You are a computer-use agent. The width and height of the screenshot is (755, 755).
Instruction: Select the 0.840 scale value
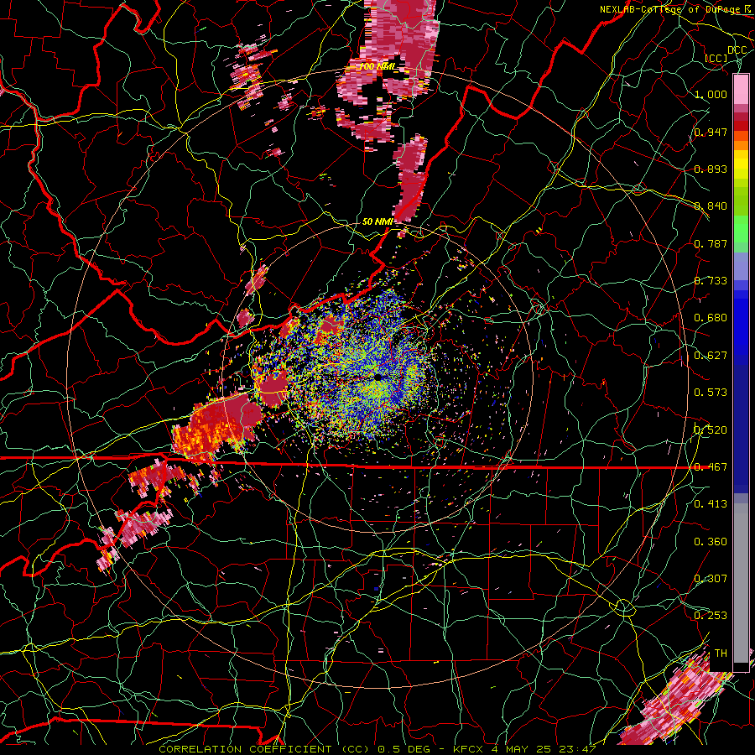click(711, 206)
